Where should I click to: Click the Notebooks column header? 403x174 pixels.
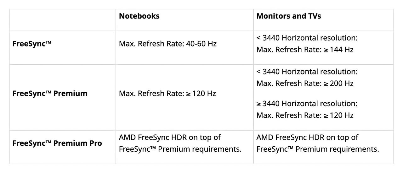[139, 16]
